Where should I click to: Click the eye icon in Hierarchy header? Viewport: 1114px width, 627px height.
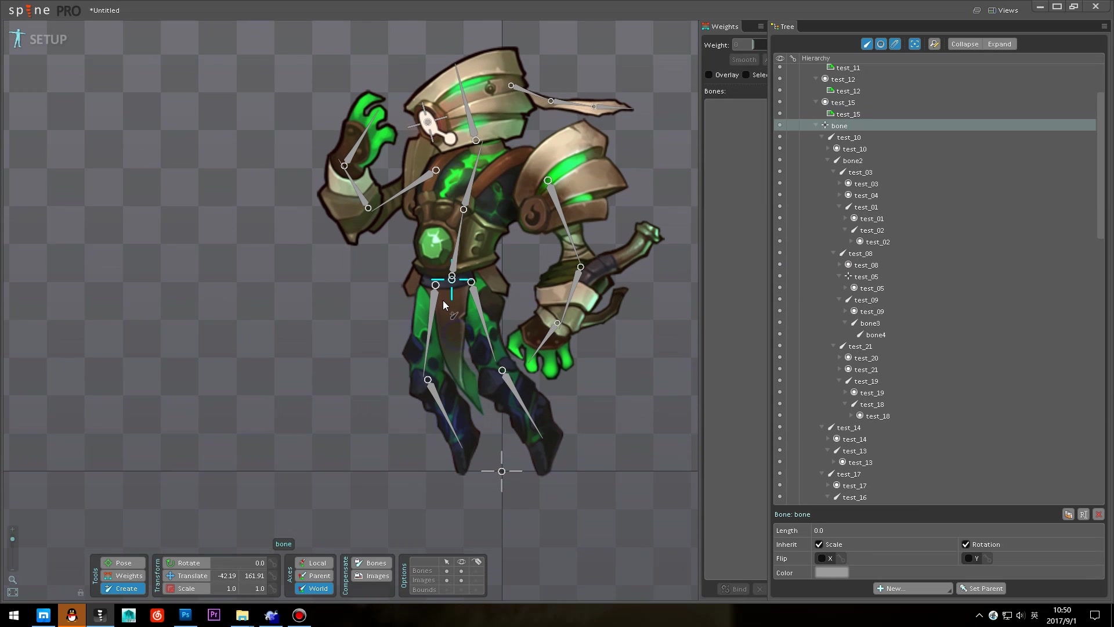[x=780, y=58]
